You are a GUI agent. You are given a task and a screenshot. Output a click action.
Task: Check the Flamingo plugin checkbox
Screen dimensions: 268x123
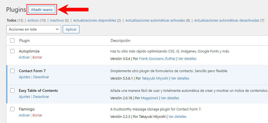[12, 109]
